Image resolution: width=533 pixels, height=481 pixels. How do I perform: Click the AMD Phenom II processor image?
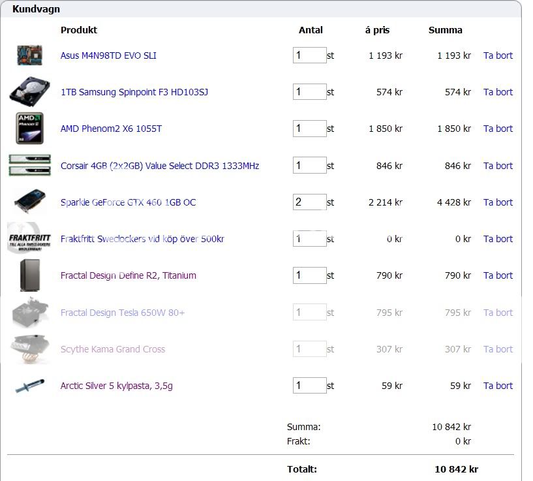tap(29, 129)
